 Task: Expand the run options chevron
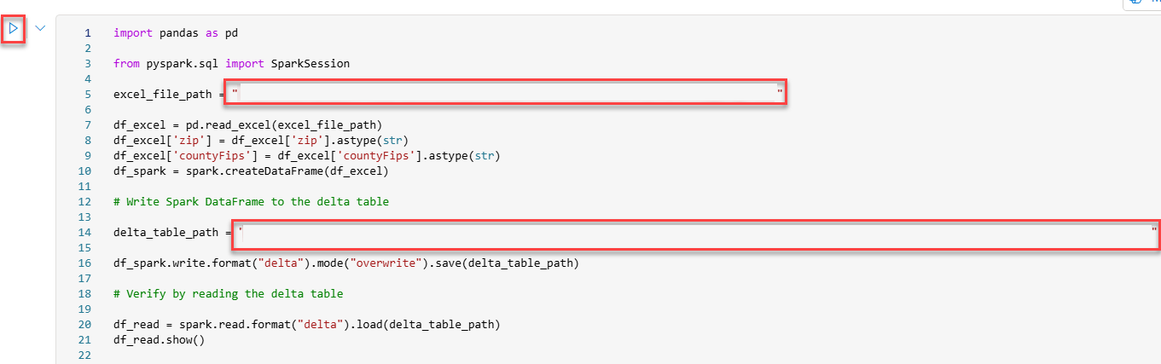coord(40,28)
